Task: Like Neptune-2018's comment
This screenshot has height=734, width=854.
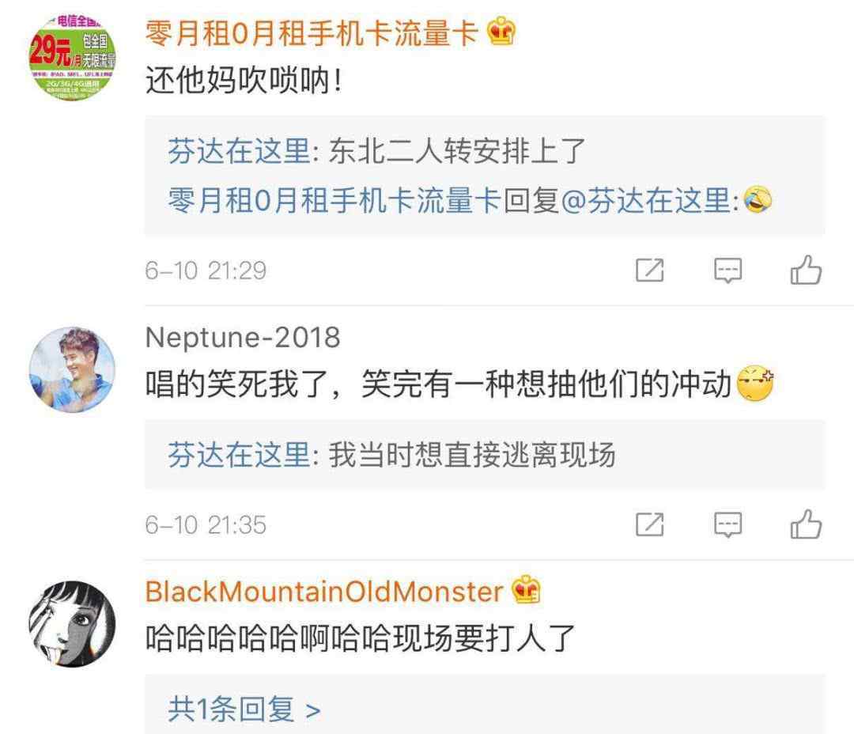Action: [x=806, y=524]
